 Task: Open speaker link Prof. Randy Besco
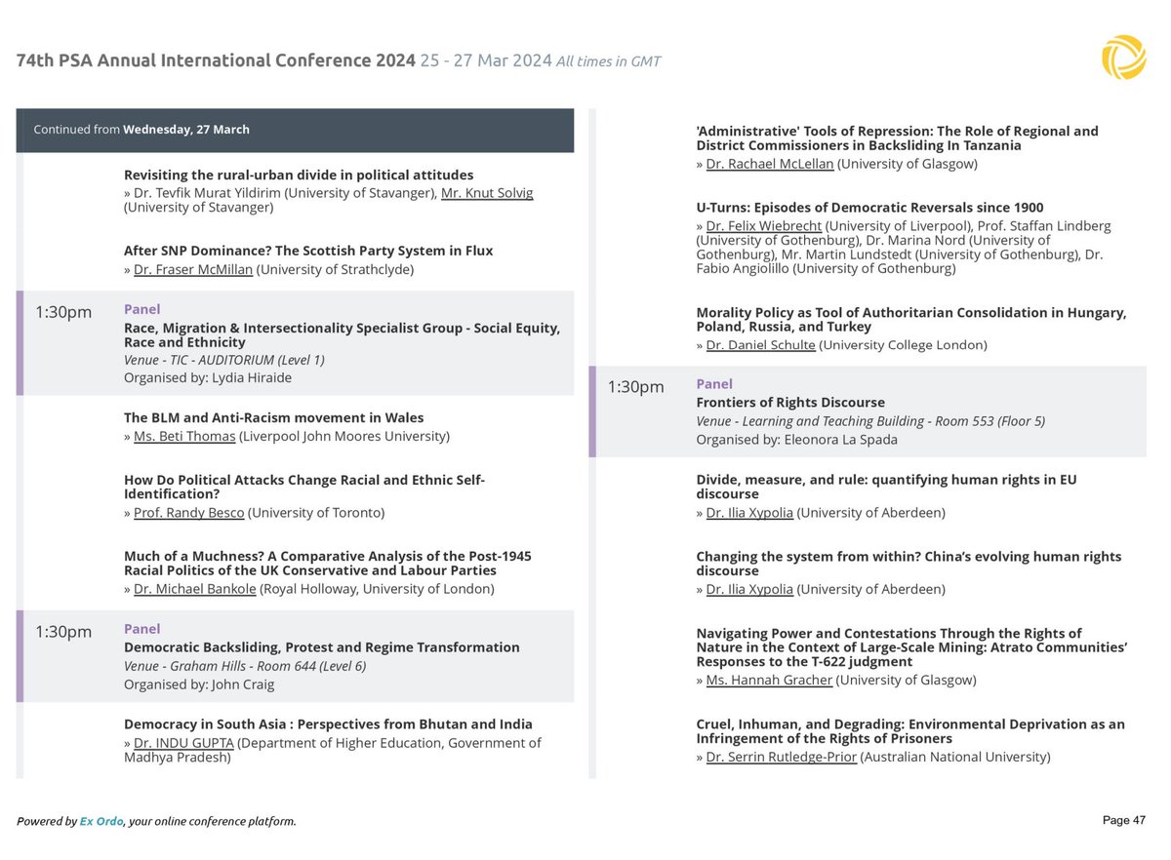pos(190,513)
